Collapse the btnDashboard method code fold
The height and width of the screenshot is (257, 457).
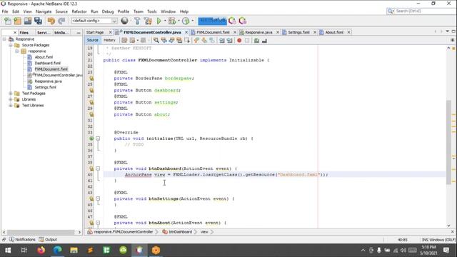click(98, 168)
